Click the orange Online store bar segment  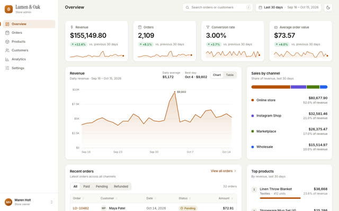point(271,87)
